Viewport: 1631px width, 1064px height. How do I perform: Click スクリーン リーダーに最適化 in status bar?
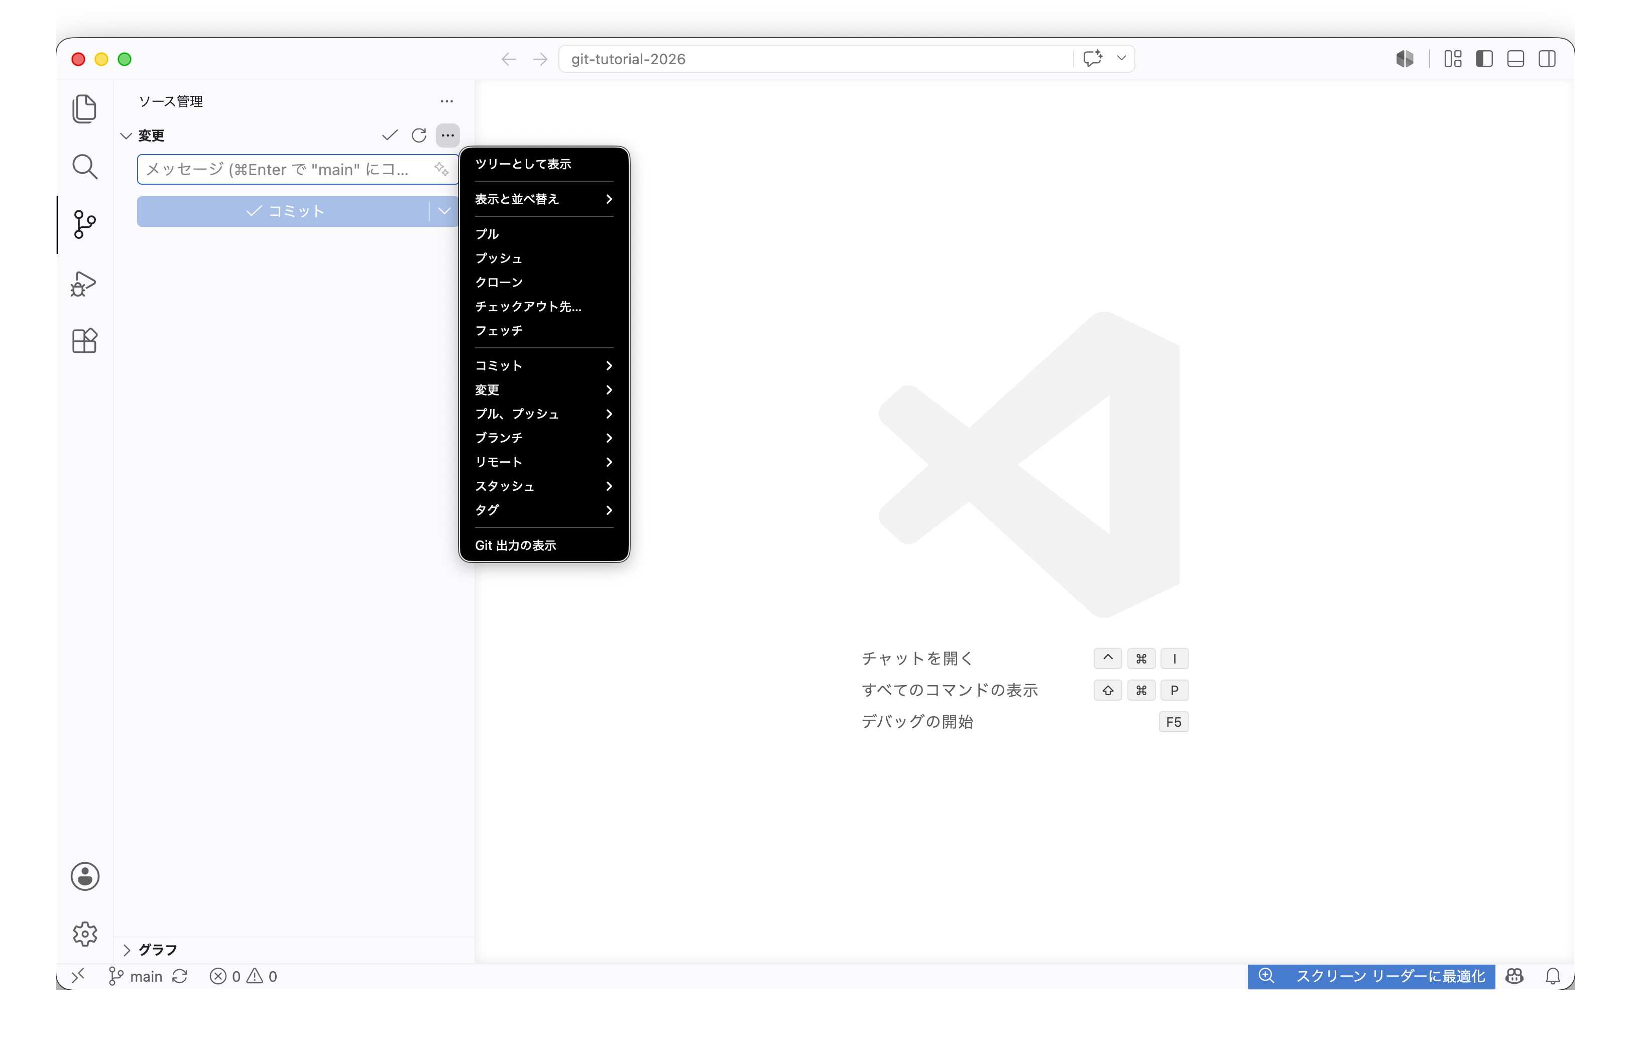[1390, 976]
